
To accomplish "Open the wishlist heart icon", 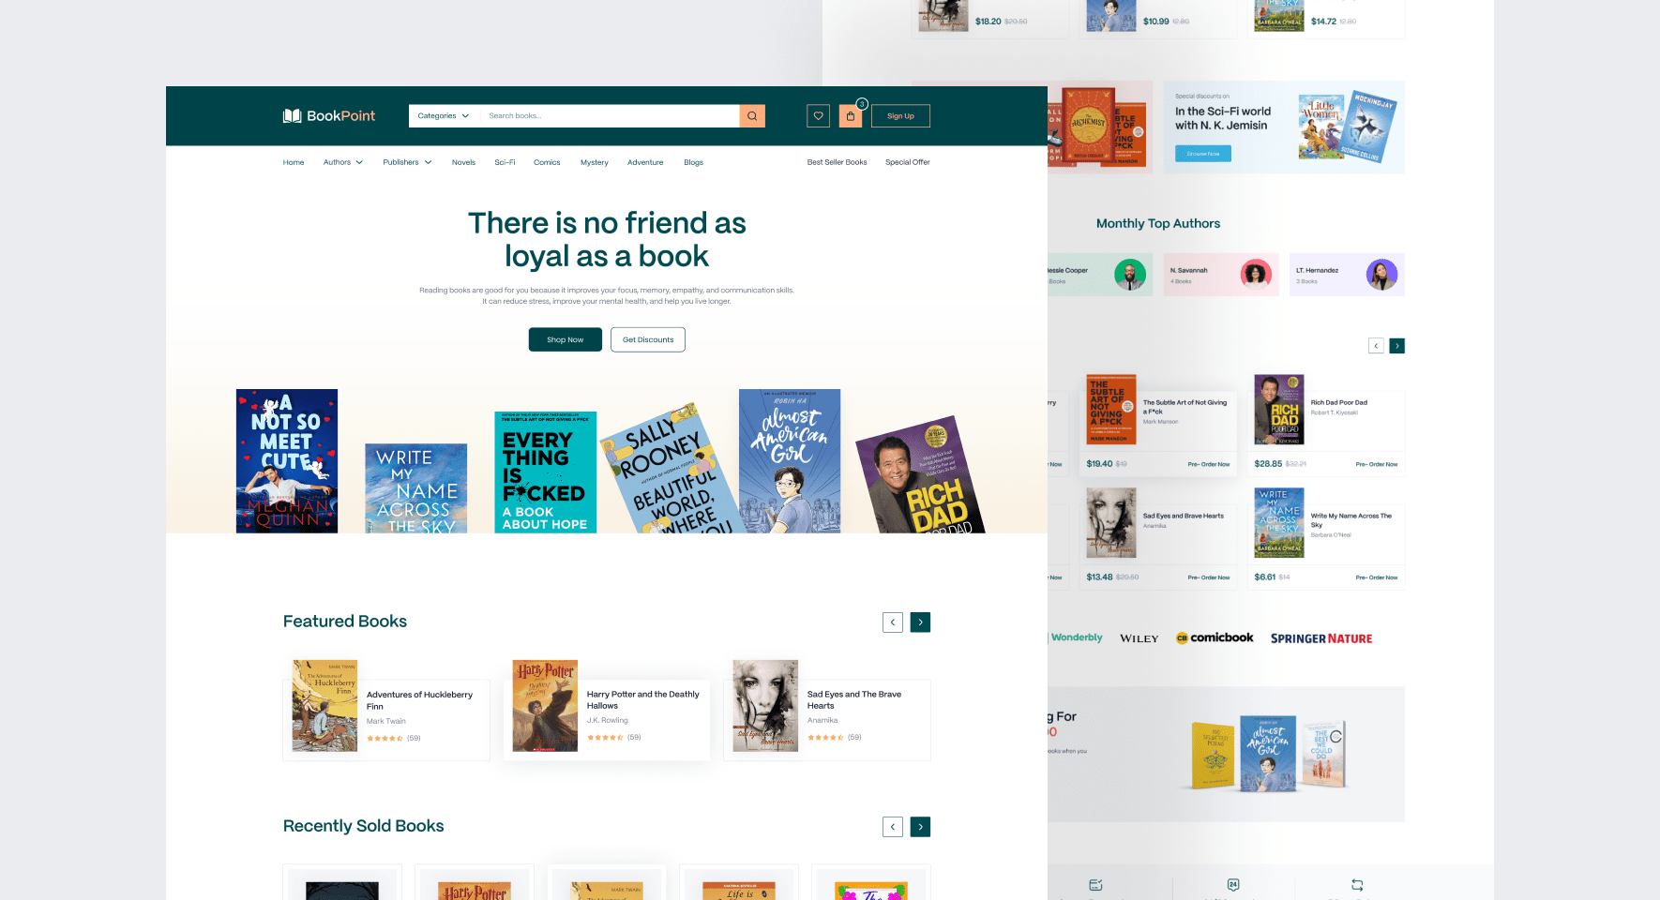I will 818,116.
